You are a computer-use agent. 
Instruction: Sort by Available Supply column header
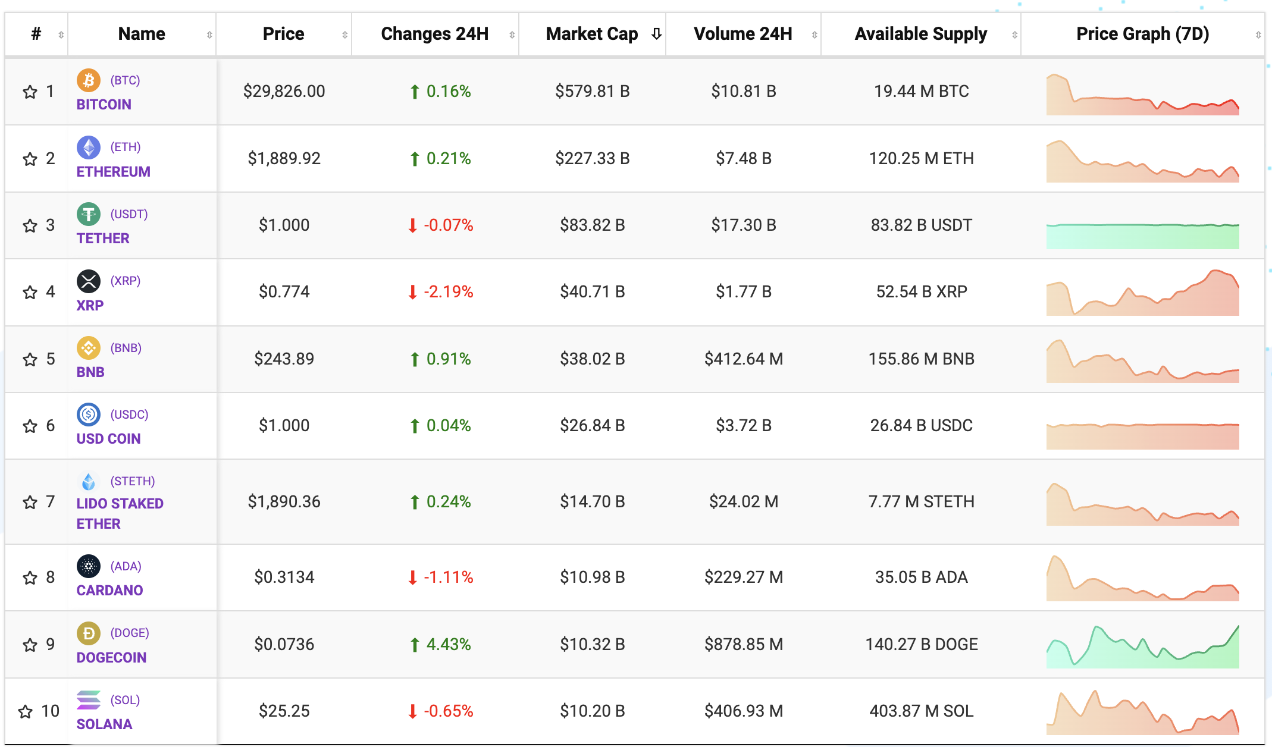point(921,34)
